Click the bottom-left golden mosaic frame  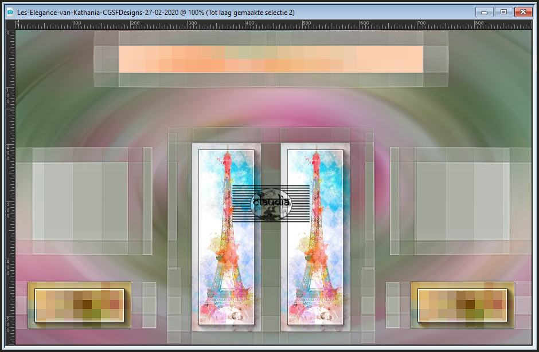79,305
